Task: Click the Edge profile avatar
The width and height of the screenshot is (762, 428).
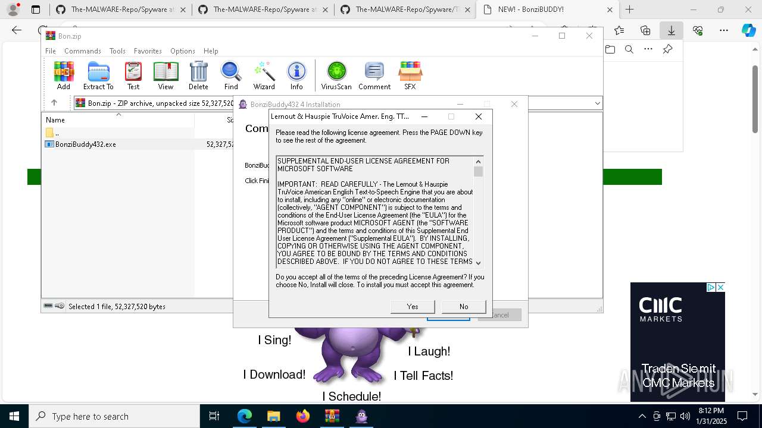Action: point(13,10)
